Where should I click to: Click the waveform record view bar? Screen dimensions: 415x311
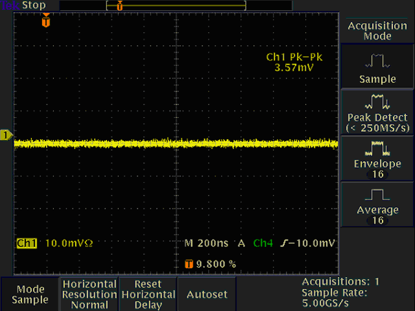point(175,5)
